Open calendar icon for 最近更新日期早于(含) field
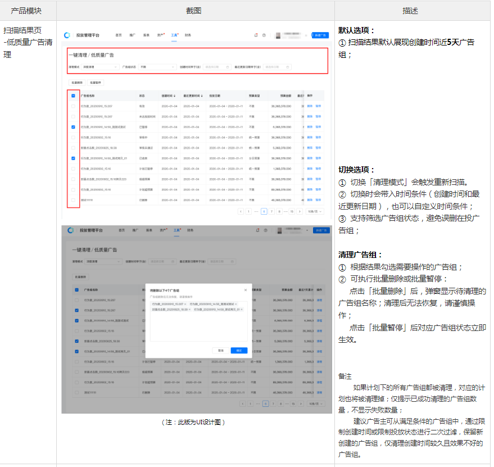Image resolution: width=494 pixels, height=467 pixels. (x=288, y=67)
